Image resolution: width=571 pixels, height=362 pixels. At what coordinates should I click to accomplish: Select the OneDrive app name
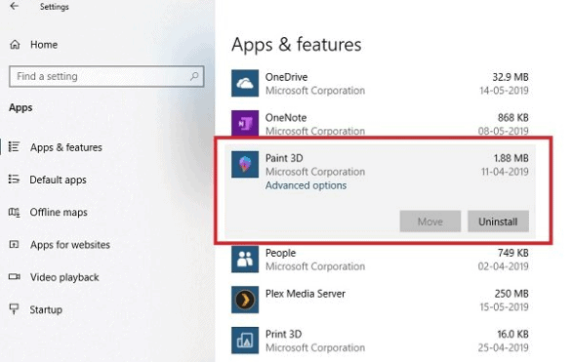[x=286, y=77]
